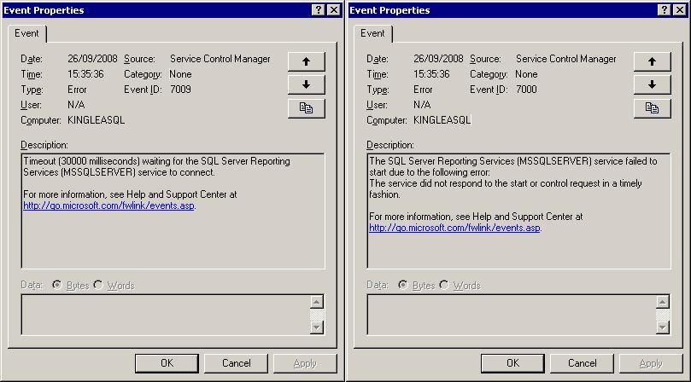Click the failed-to-start description text box
Screen dimensions: 691x382
pos(518,211)
